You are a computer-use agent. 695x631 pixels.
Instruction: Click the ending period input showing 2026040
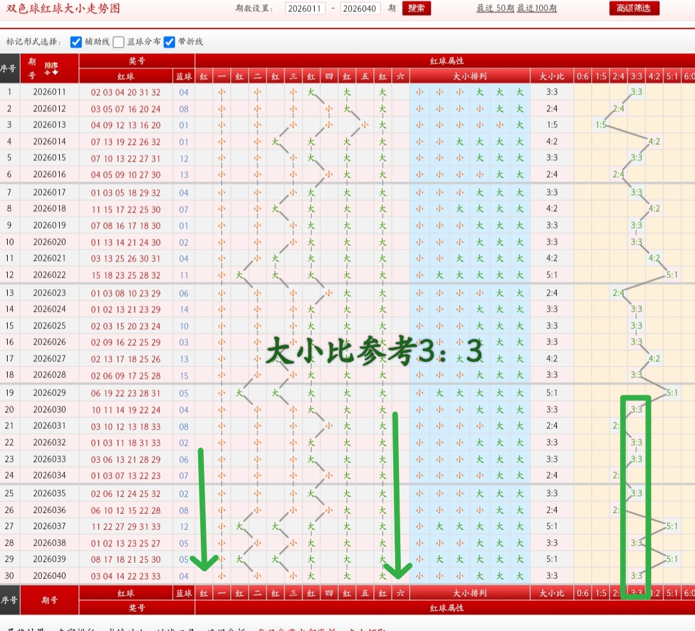coord(360,9)
